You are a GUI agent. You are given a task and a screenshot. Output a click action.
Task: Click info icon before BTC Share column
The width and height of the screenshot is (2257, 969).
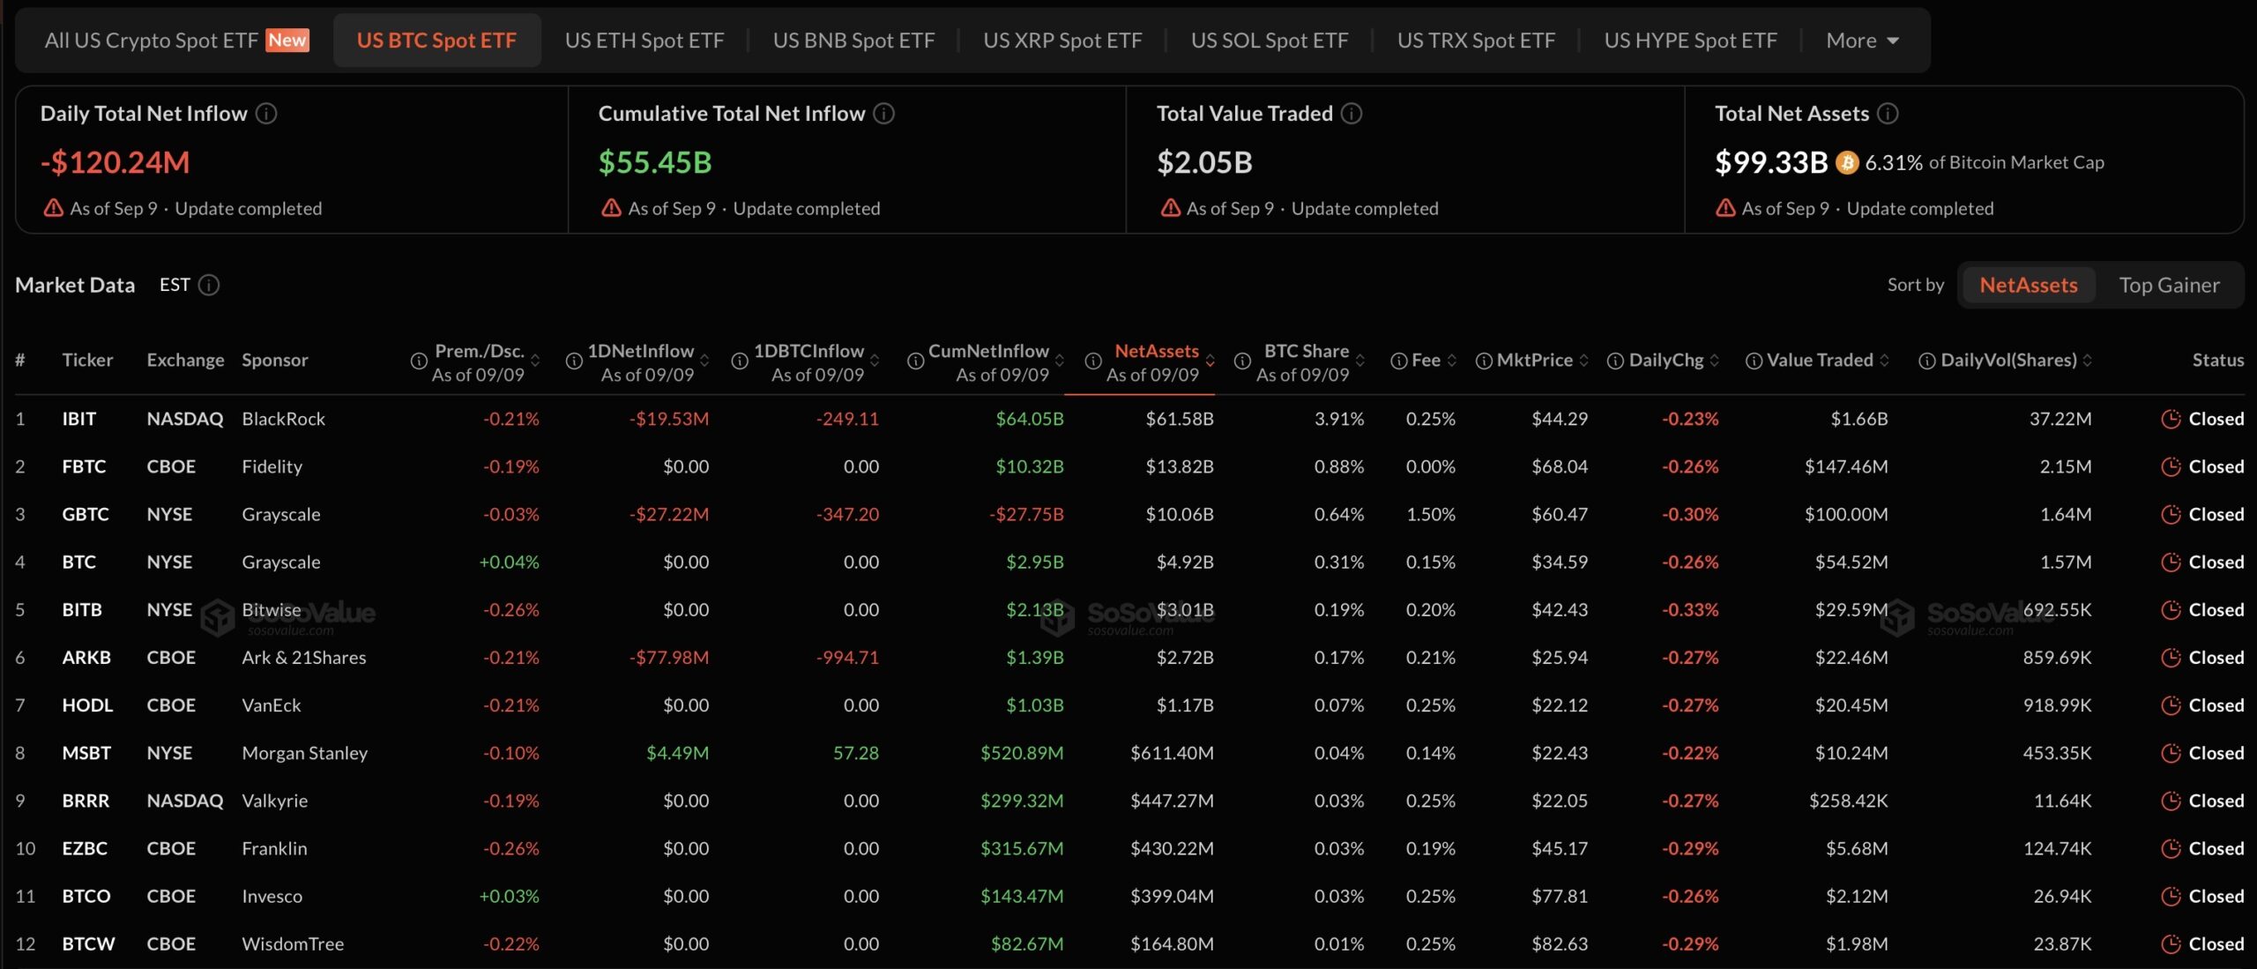(1242, 362)
